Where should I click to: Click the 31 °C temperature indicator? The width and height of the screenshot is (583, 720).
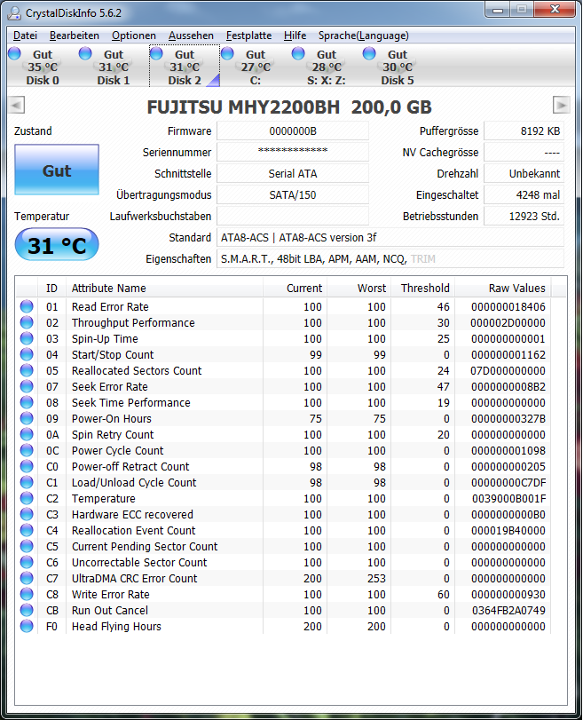pos(57,245)
